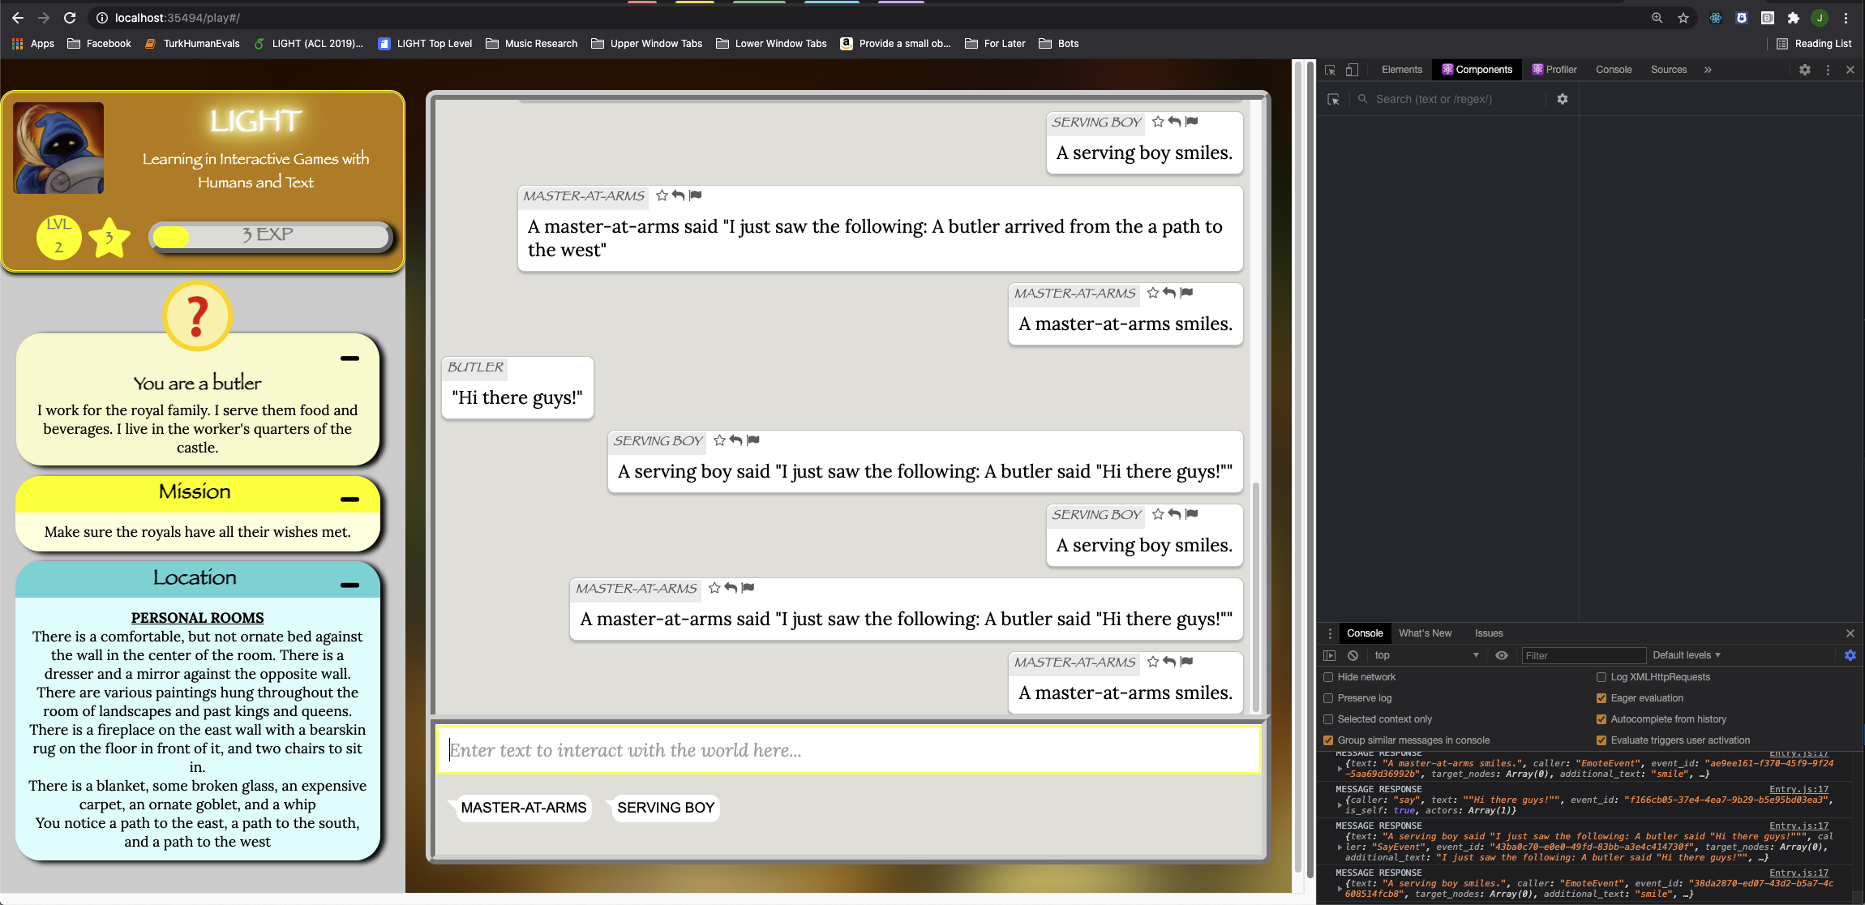Open DevTools settings gear in top bar
This screenshot has height=905, width=1865.
tap(1804, 70)
